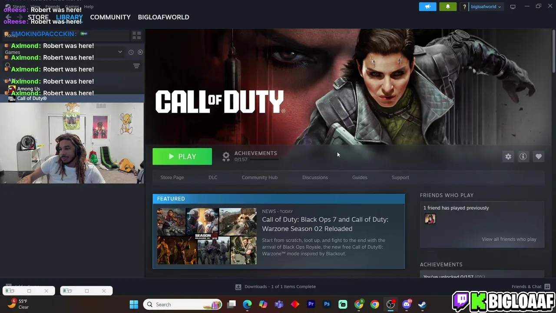Open Task View on the taskbar

tap(232, 304)
